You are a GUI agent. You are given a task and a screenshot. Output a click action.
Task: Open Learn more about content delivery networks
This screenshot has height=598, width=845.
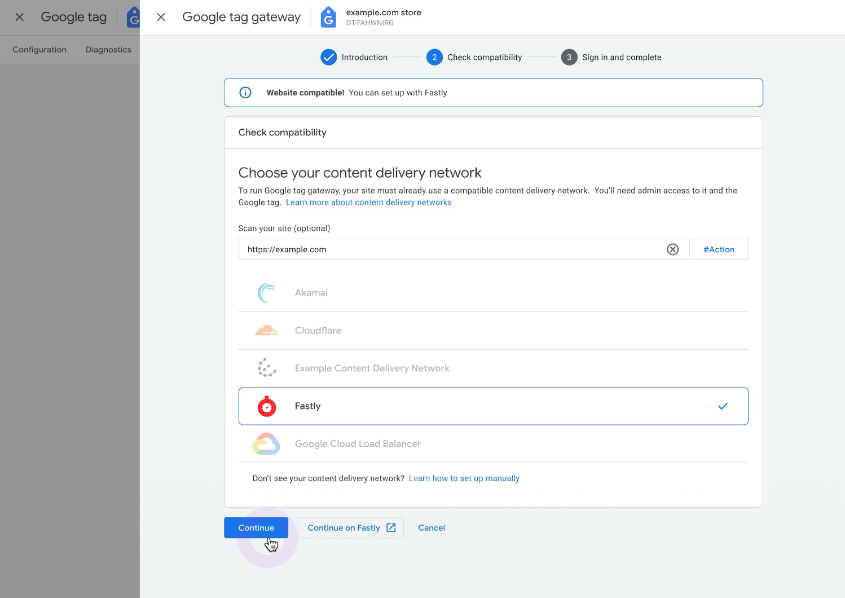click(x=369, y=202)
